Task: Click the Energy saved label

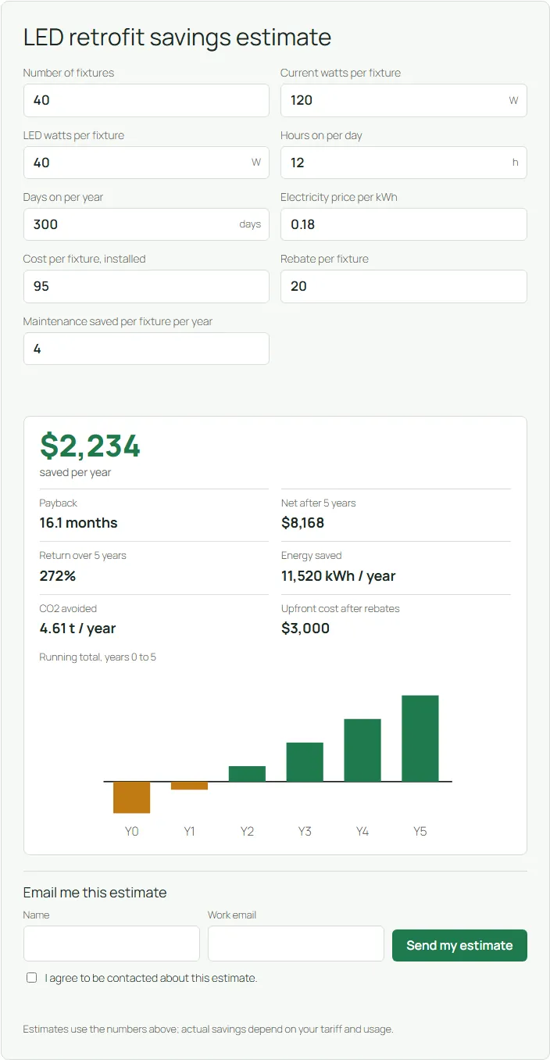Action: 312,556
